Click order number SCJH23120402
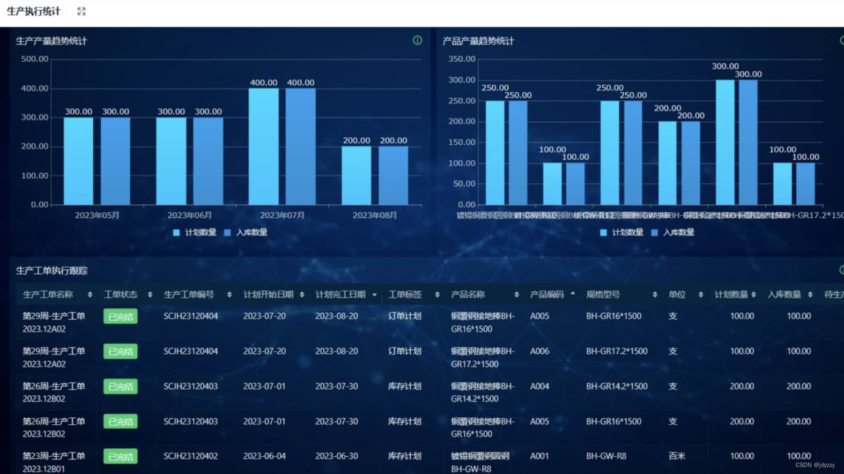Image resolution: width=844 pixels, height=474 pixels. (191, 456)
